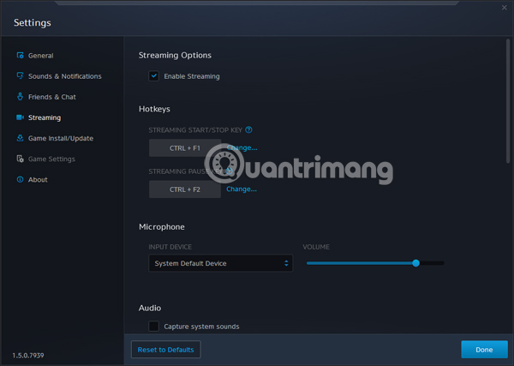Click the CTRL + F1 hotkey field
Screen dimensions: 514x366
click(185, 148)
